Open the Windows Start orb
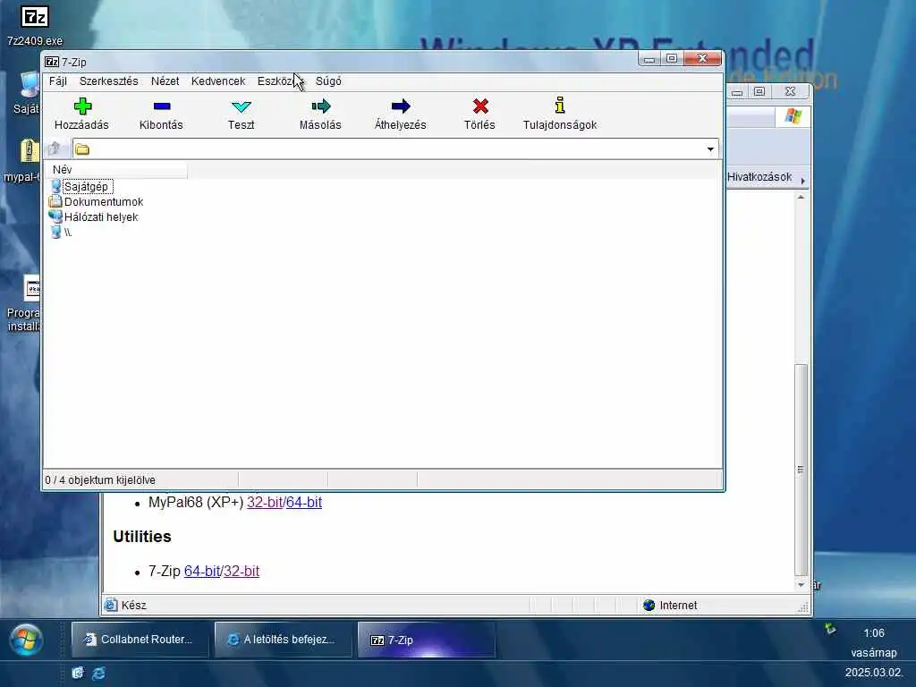Image resolution: width=916 pixels, height=687 pixels. (26, 640)
